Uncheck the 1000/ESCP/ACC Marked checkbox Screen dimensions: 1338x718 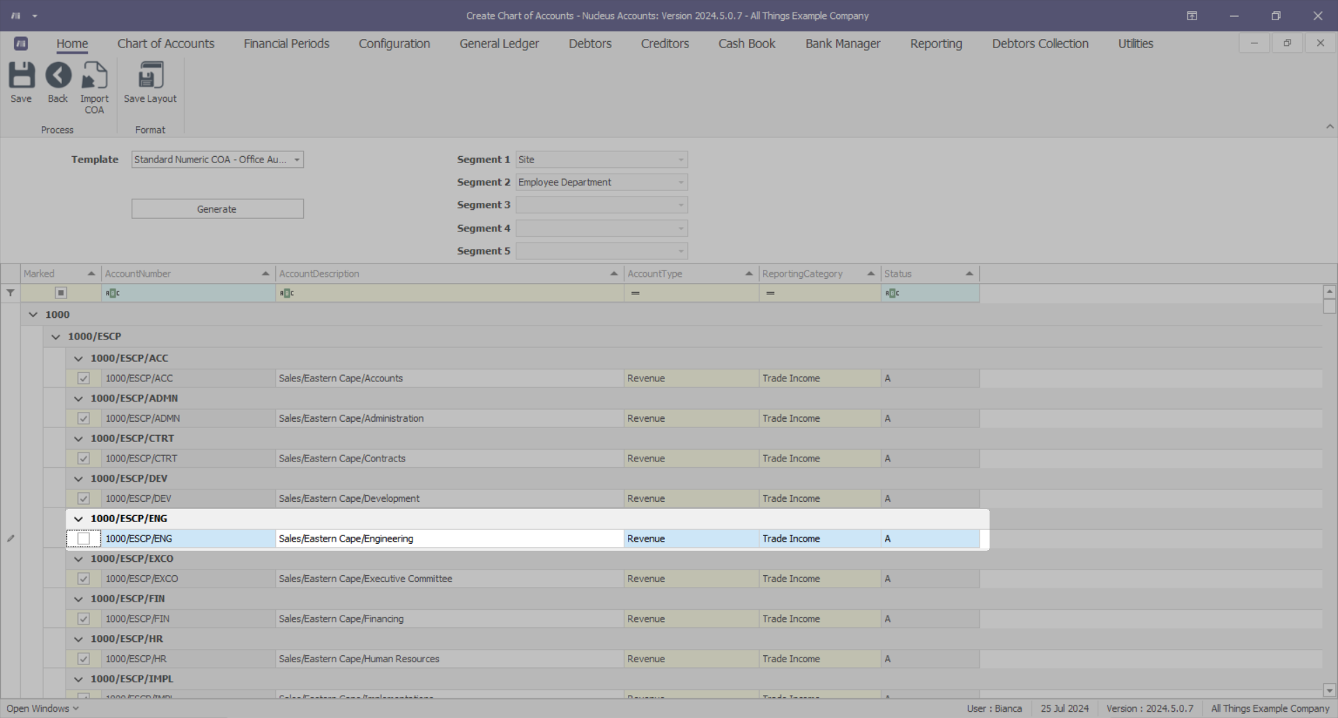tap(84, 379)
